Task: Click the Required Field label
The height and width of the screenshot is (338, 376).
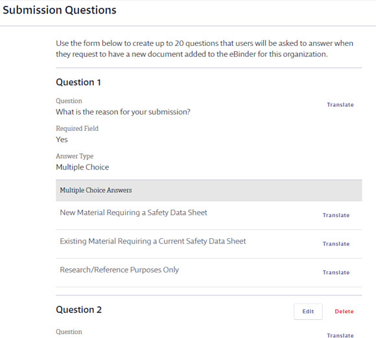Action: tap(77, 128)
